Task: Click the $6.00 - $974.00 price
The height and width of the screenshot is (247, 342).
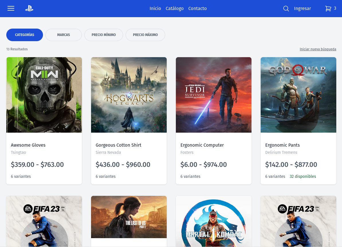Action: (x=204, y=164)
